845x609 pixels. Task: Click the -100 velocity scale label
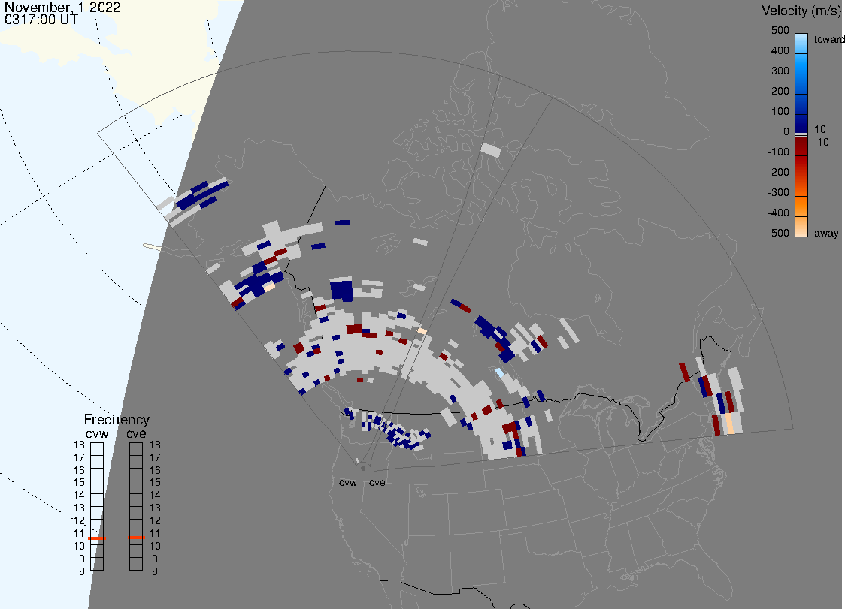pyautogui.click(x=778, y=152)
